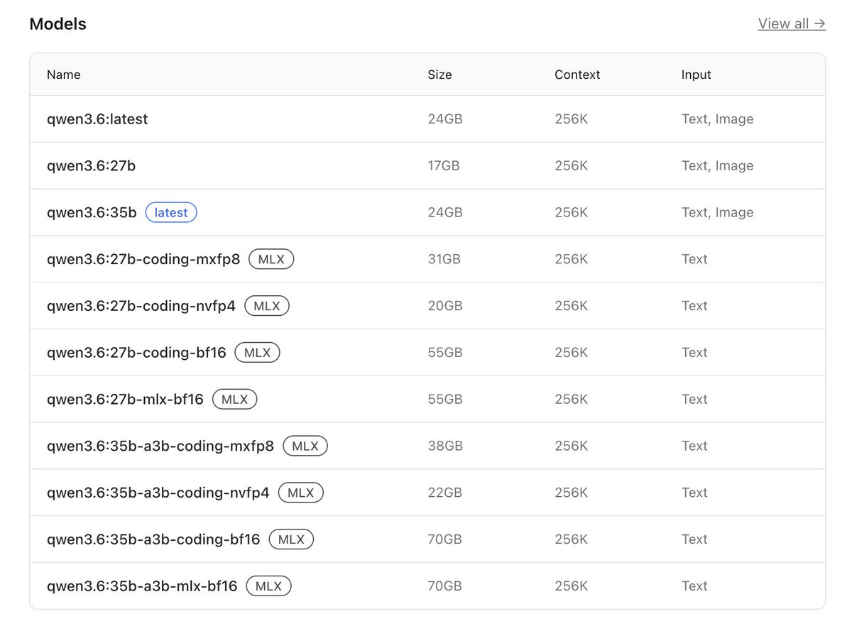Click Text input in qwen3.6:35b-a3b-coding-bf16 row

pos(694,539)
